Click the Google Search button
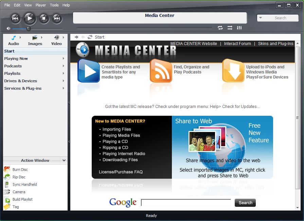Image resolution: width=304 pixels, height=221 pixels. tap(245, 203)
